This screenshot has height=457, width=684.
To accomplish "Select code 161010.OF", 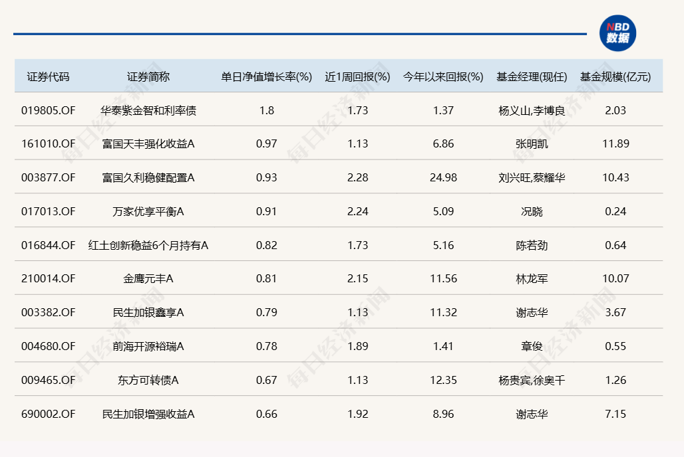I will (x=49, y=143).
